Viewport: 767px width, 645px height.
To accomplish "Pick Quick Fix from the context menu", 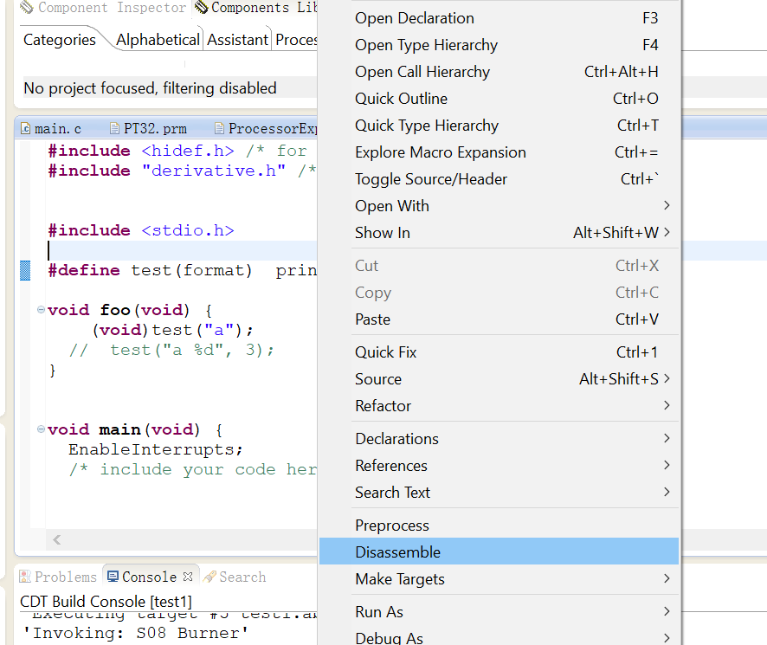I will (386, 352).
